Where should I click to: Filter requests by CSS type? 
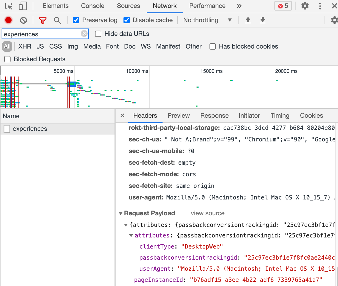[x=55, y=46]
